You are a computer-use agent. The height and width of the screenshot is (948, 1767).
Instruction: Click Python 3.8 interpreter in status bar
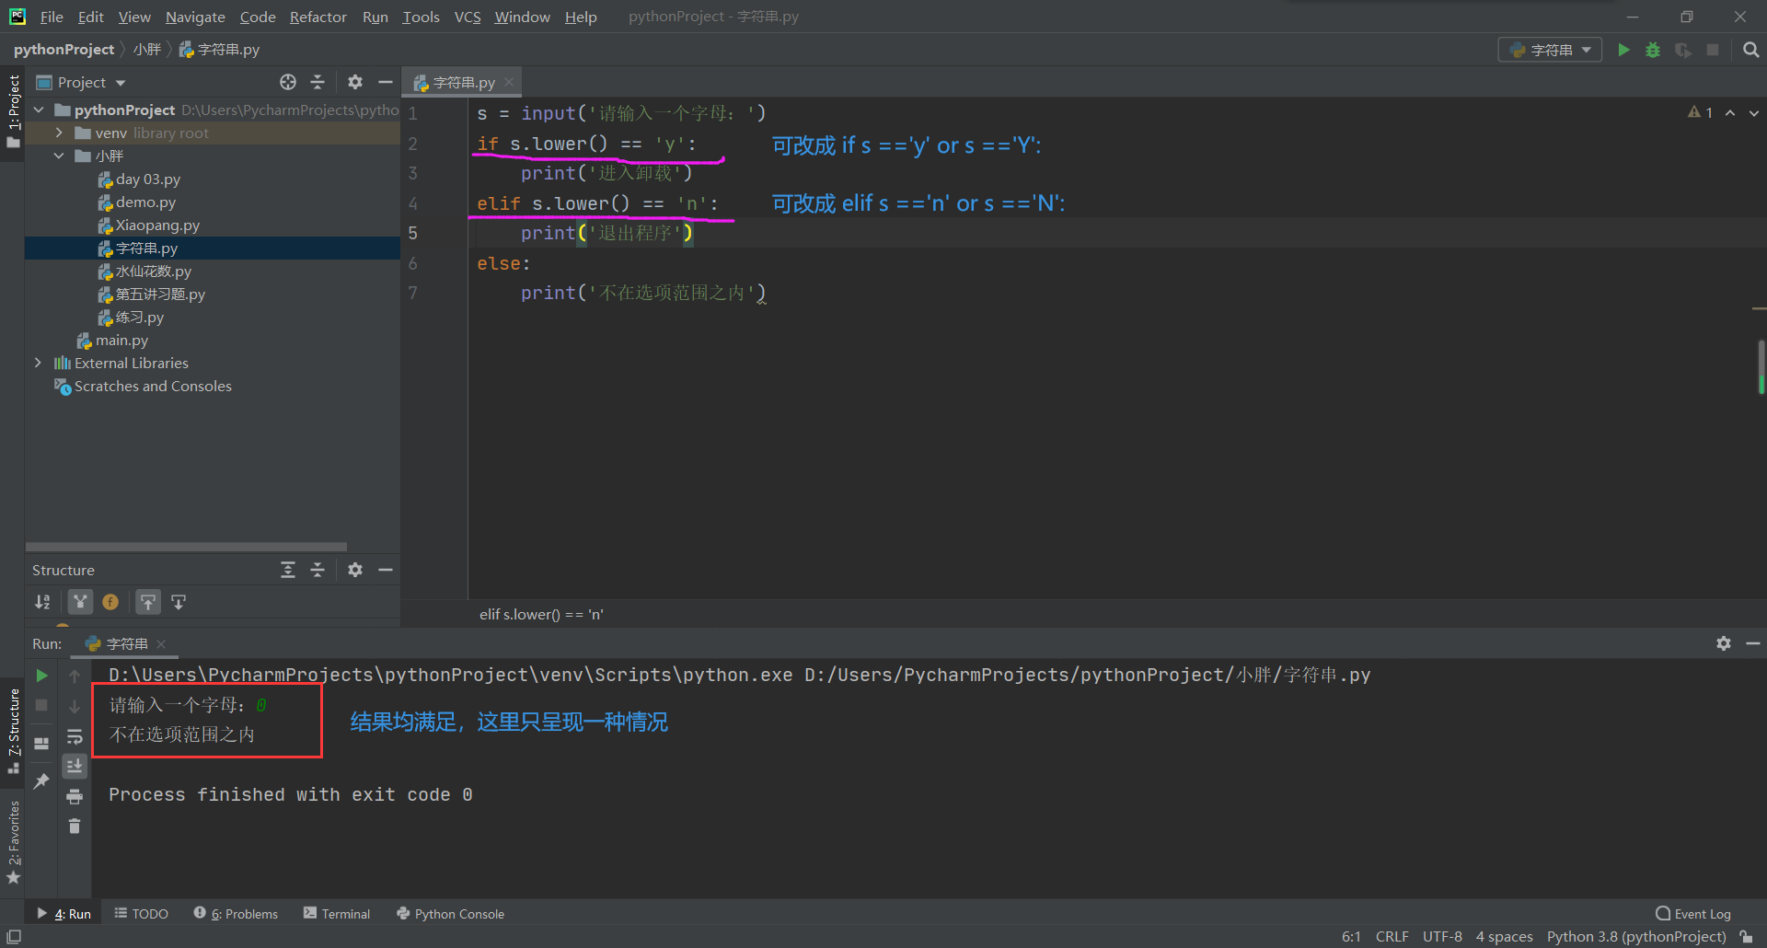[x=1636, y=936]
